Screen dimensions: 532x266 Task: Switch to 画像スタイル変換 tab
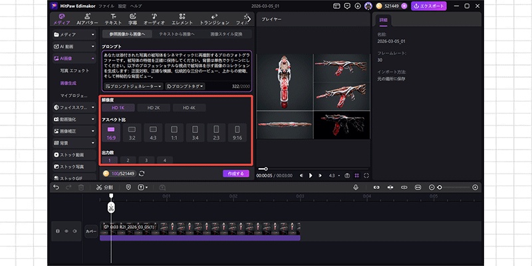coord(226,34)
